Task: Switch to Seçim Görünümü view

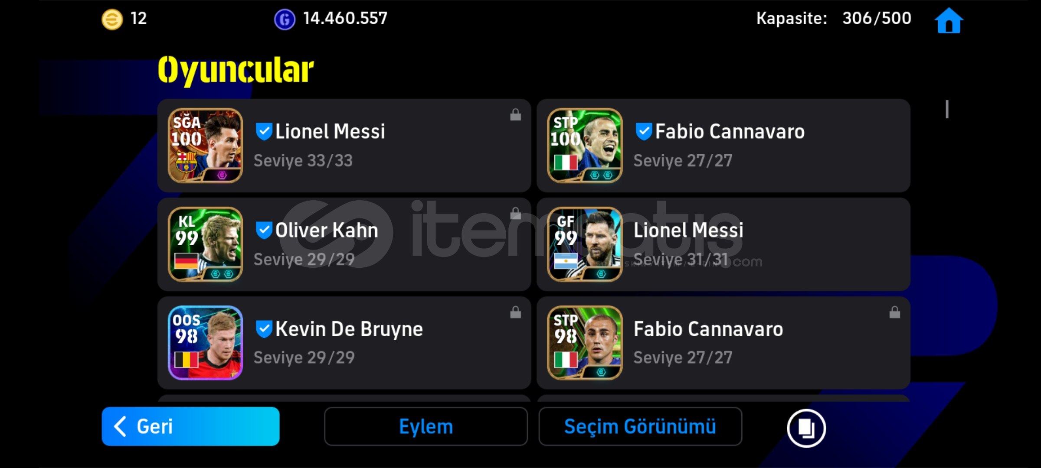Action: pos(640,426)
